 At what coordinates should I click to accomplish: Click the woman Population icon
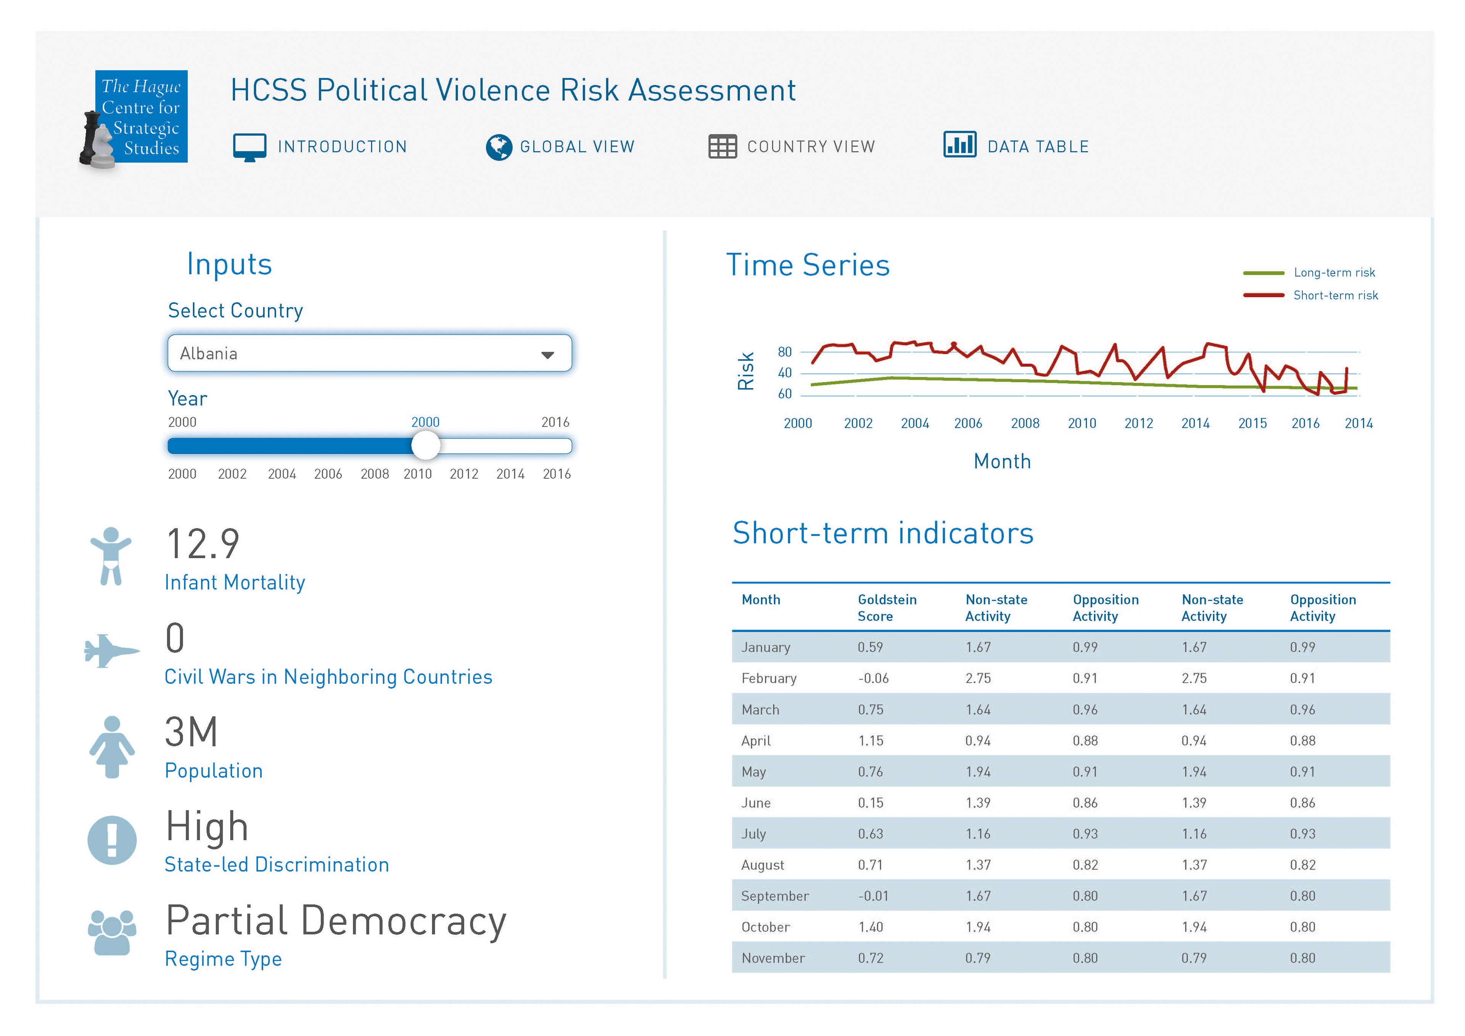[112, 746]
